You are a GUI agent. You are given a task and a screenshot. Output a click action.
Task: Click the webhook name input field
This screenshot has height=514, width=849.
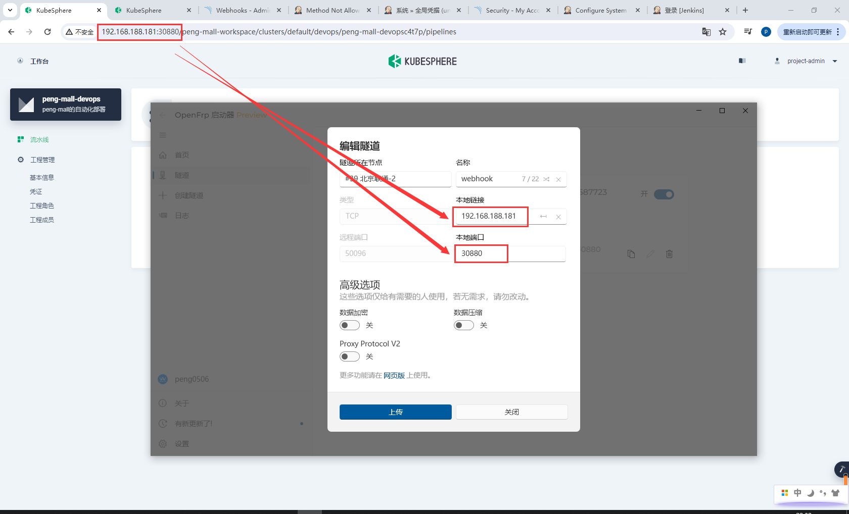[x=511, y=179]
